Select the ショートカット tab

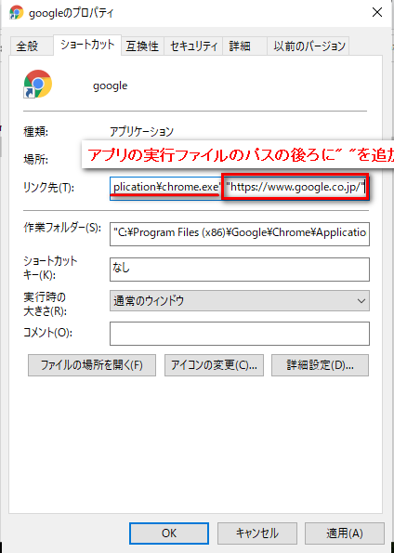tap(87, 45)
